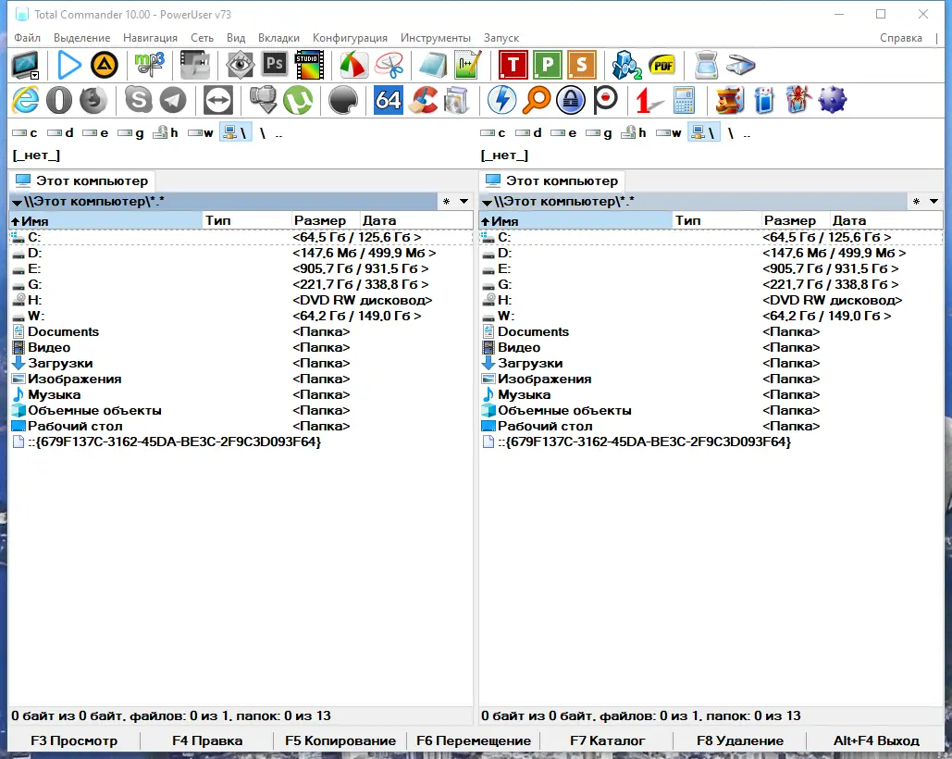Open the orange S Presentations icon
952x759 pixels.
point(582,65)
